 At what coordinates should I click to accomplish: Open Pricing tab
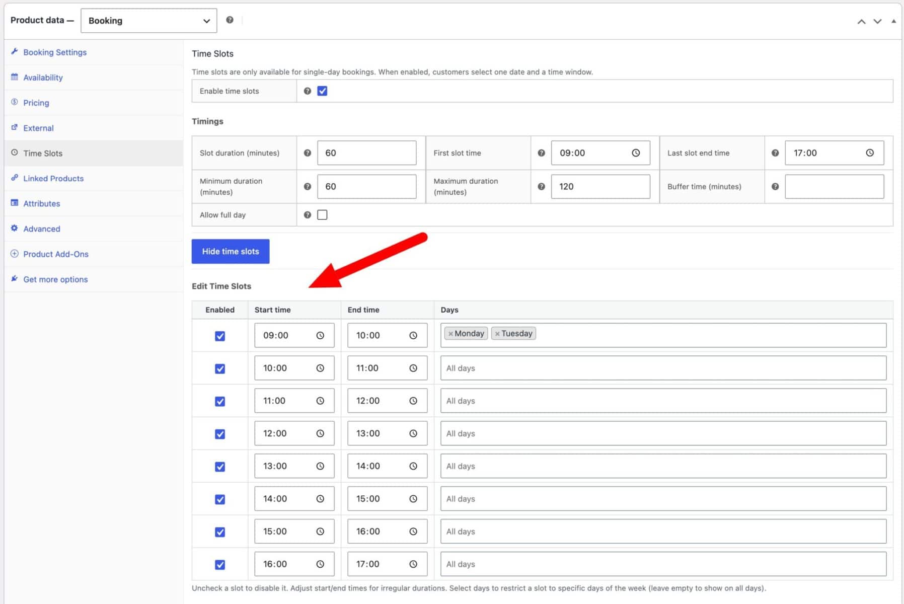pyautogui.click(x=94, y=103)
